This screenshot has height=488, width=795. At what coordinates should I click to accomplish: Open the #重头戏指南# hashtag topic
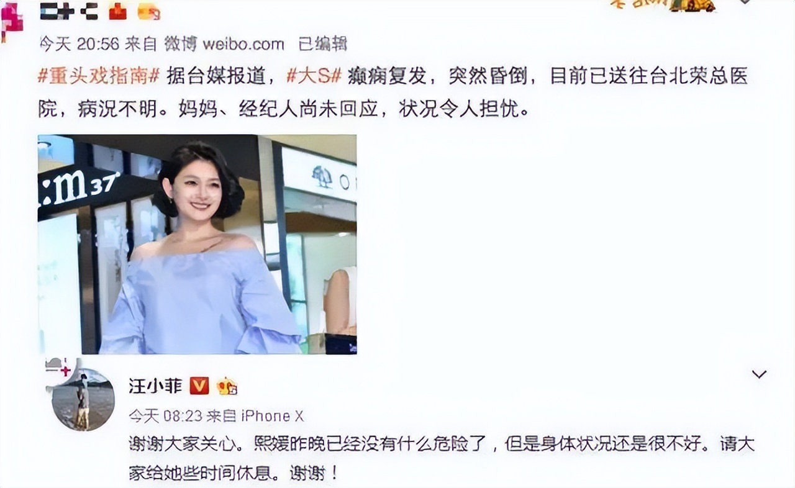coord(99,76)
